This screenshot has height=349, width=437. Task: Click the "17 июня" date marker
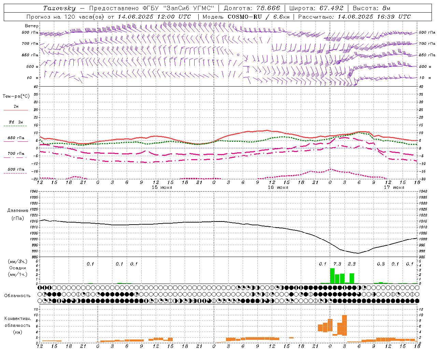pos(394,187)
